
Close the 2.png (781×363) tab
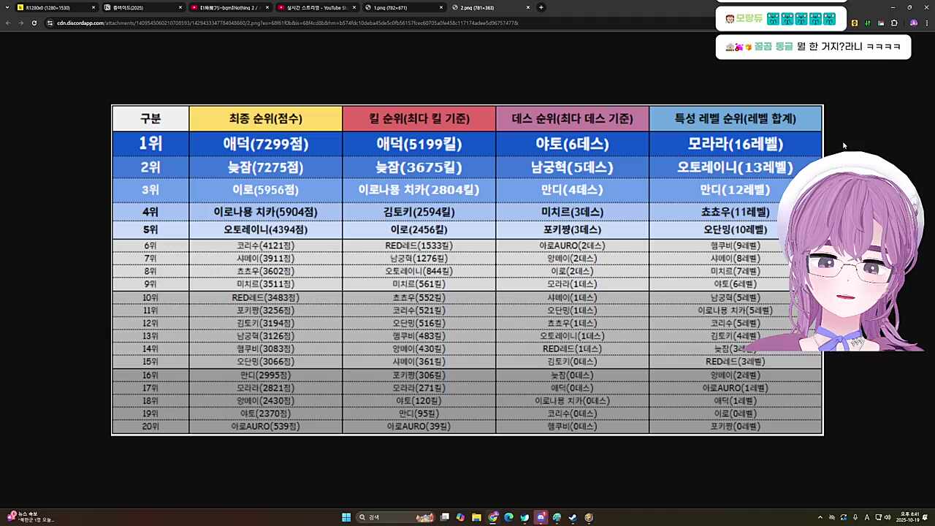click(x=528, y=7)
